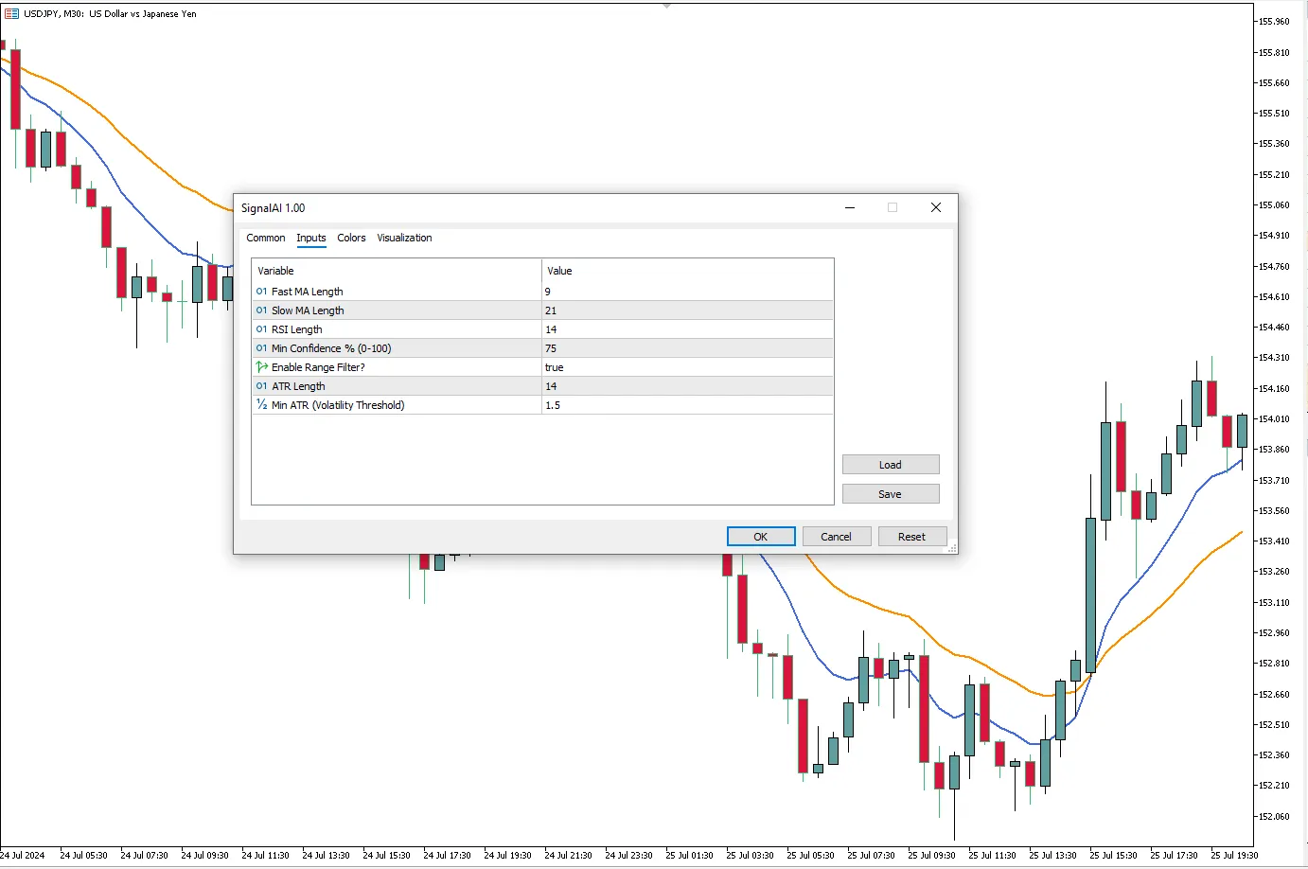The image size is (1308, 869).
Task: Confirm the settings with OK
Action: pyautogui.click(x=760, y=537)
